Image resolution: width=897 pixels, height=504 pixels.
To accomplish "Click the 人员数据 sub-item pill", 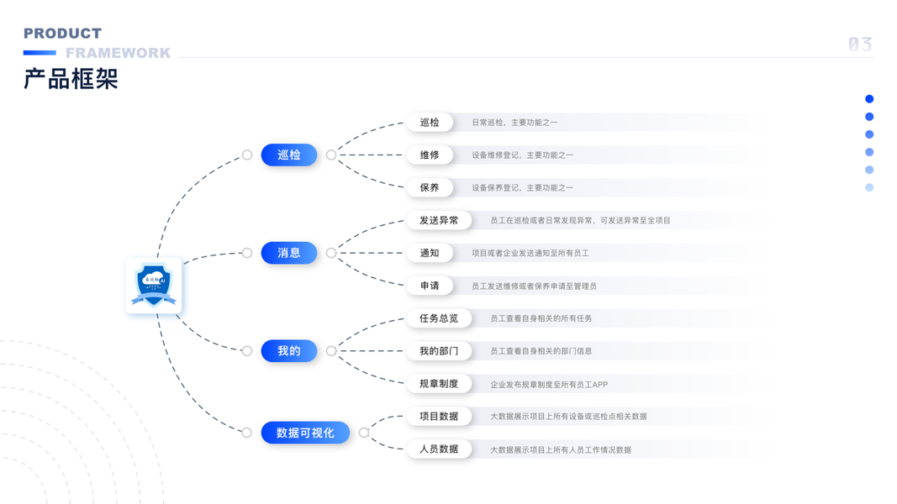I will 439,449.
